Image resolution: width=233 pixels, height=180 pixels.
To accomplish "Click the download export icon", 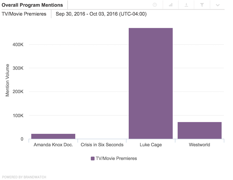I will 186,5.
